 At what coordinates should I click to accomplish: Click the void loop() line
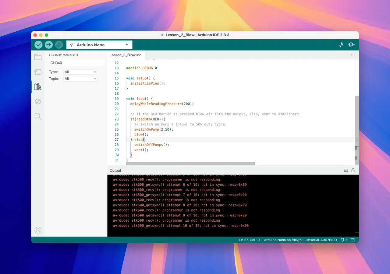tap(139, 99)
